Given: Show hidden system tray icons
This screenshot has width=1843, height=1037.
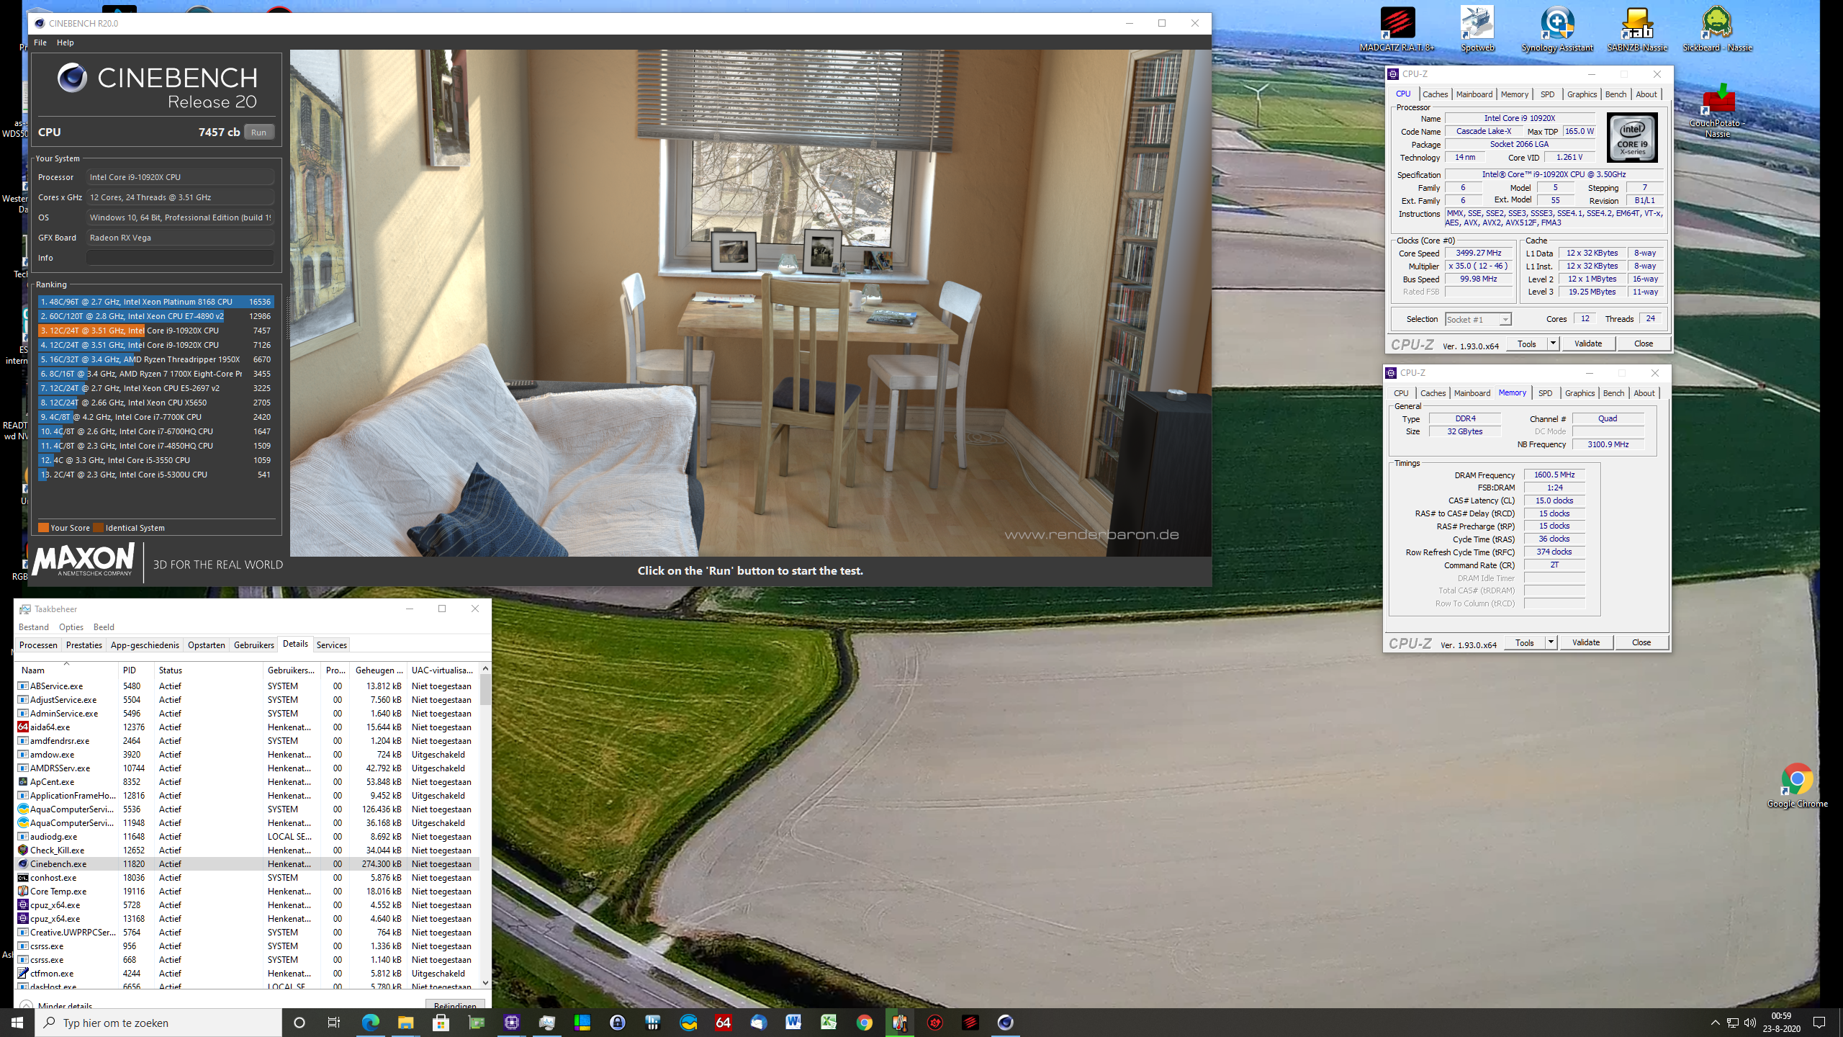Looking at the screenshot, I should click(x=1715, y=1023).
